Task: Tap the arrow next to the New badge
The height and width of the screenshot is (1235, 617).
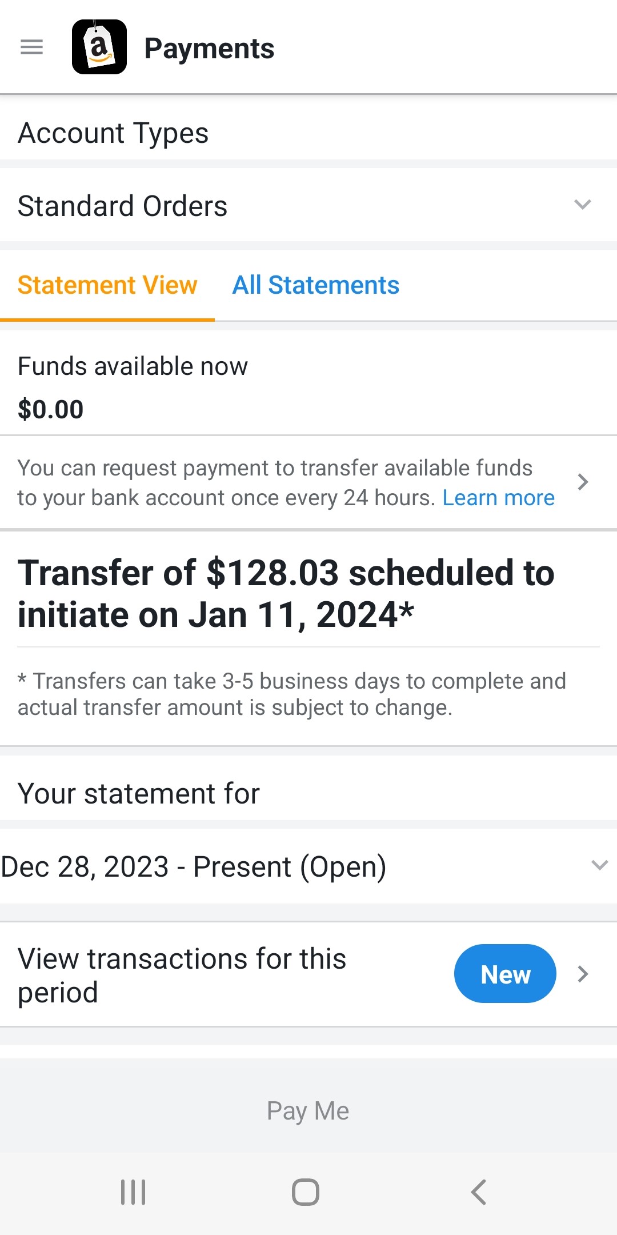Action: point(583,974)
